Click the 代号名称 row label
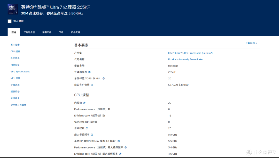This screenshot has height=158, width=279. (x=79, y=59)
